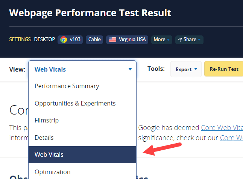Click the Cable connection badge
The height and width of the screenshot is (179, 243).
(x=94, y=40)
